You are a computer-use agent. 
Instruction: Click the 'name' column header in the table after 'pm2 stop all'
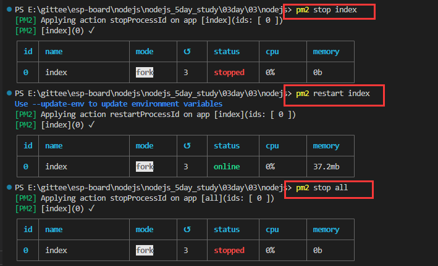[x=54, y=229]
